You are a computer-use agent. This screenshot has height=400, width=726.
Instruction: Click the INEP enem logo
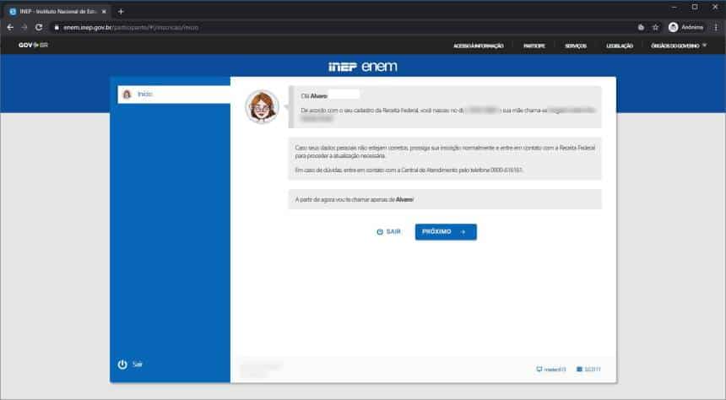362,67
